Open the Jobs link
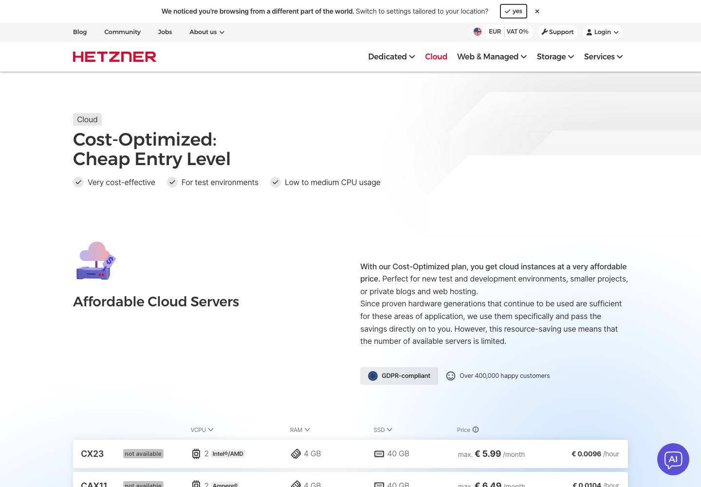 pyautogui.click(x=165, y=32)
